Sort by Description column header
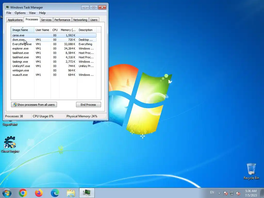 pyautogui.click(x=87, y=30)
